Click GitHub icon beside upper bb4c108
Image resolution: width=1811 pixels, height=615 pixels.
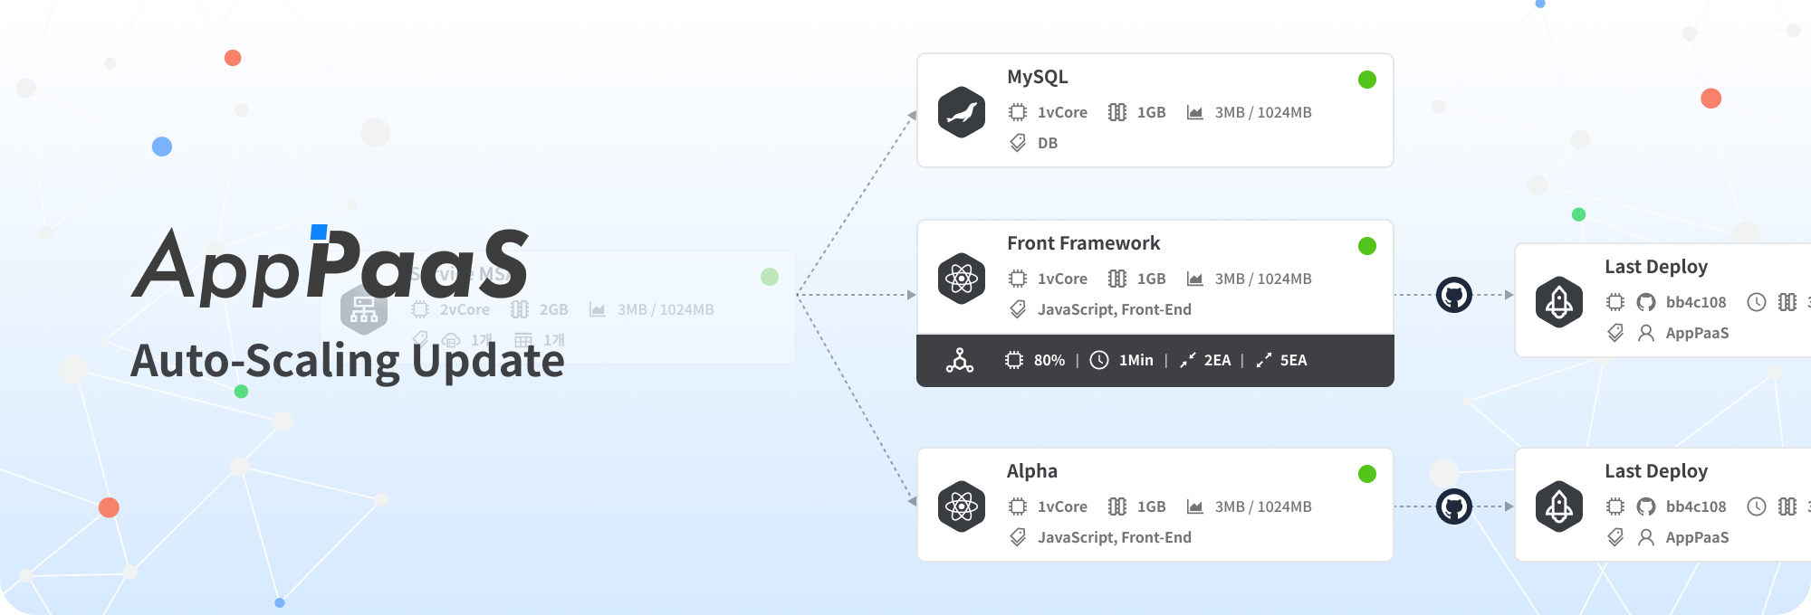1646,302
